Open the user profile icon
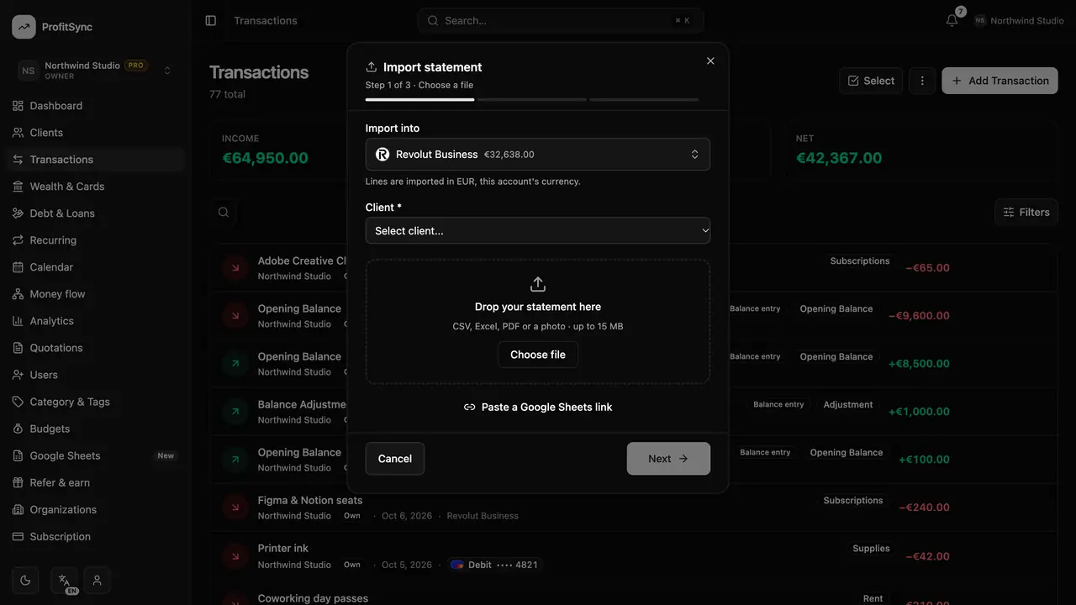This screenshot has height=605, width=1076. click(98, 580)
